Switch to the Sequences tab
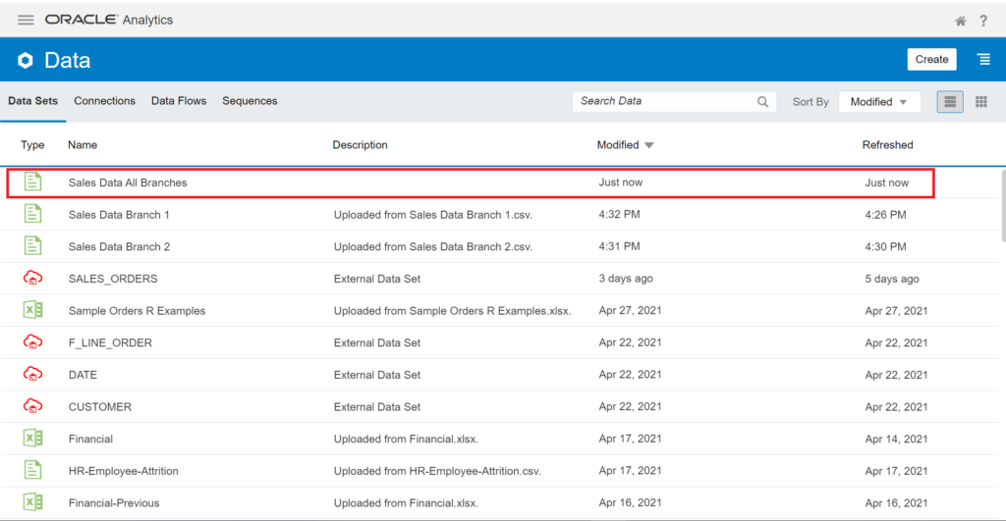Viewport: 1006px width, 521px height. pos(250,101)
